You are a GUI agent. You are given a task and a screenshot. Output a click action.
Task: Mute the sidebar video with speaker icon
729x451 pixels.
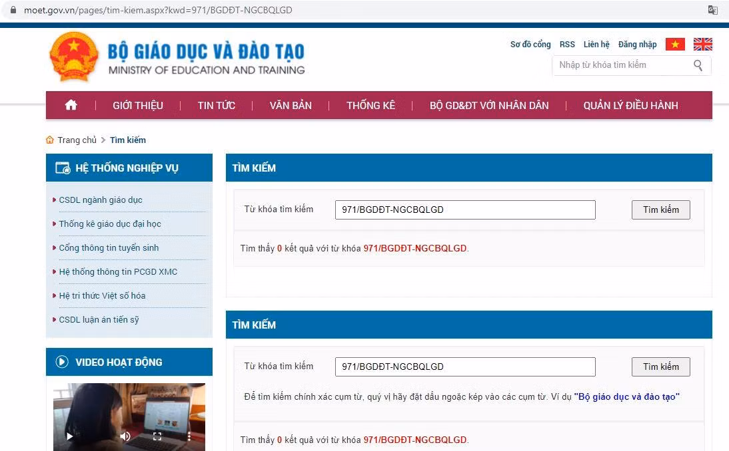click(125, 436)
